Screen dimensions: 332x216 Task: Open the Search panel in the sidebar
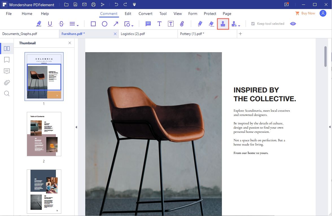[6, 93]
